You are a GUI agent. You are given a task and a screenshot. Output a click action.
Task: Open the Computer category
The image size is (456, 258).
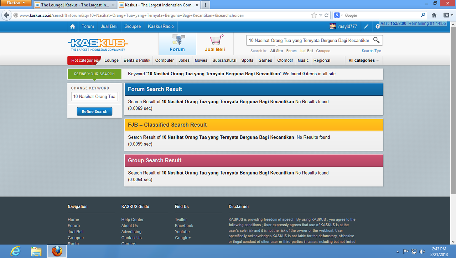click(165, 60)
